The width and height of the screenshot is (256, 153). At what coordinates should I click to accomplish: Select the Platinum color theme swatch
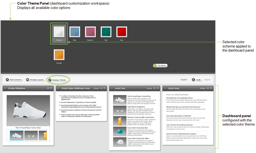pos(59,31)
